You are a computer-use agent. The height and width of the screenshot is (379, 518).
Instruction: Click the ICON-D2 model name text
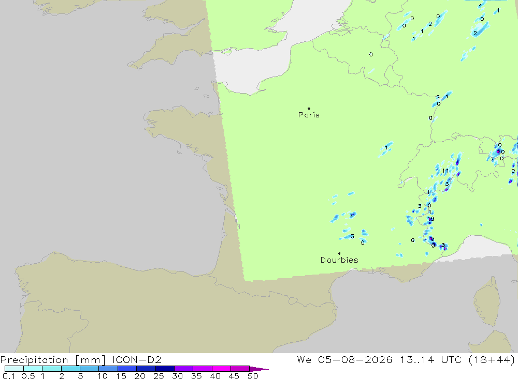click(137, 359)
